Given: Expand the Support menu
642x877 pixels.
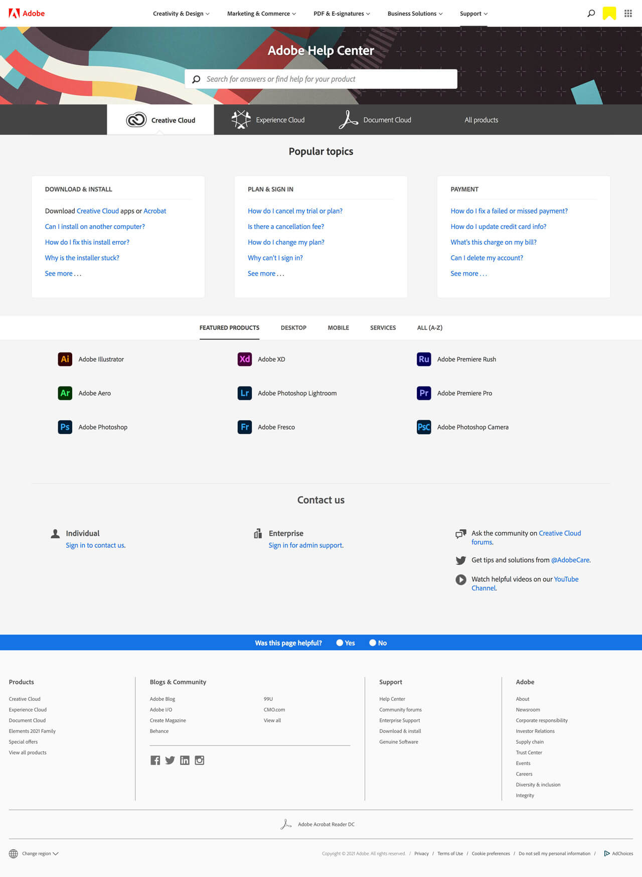Looking at the screenshot, I should (473, 14).
